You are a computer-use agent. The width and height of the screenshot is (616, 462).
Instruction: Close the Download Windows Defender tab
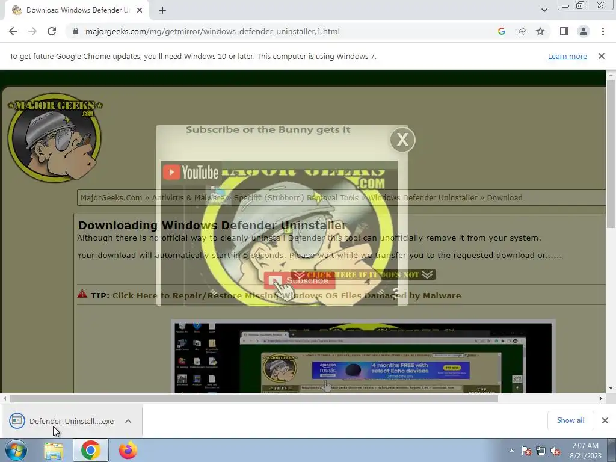point(140,10)
